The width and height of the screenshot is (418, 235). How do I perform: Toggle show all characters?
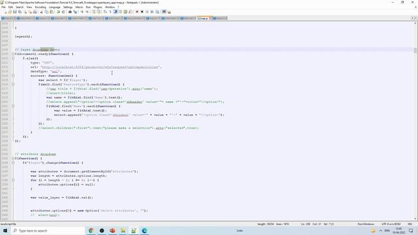(110, 12)
